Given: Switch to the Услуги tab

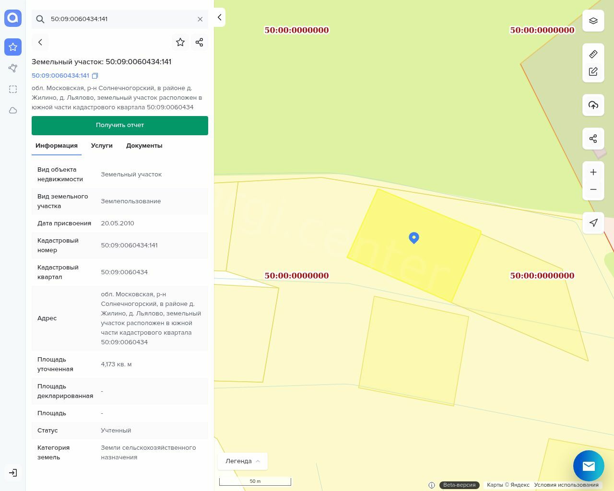Looking at the screenshot, I should click(102, 146).
